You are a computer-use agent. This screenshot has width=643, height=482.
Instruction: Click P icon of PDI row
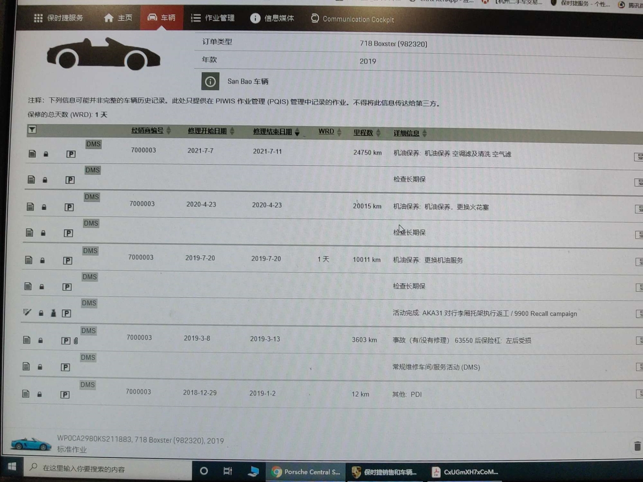pyautogui.click(x=65, y=395)
